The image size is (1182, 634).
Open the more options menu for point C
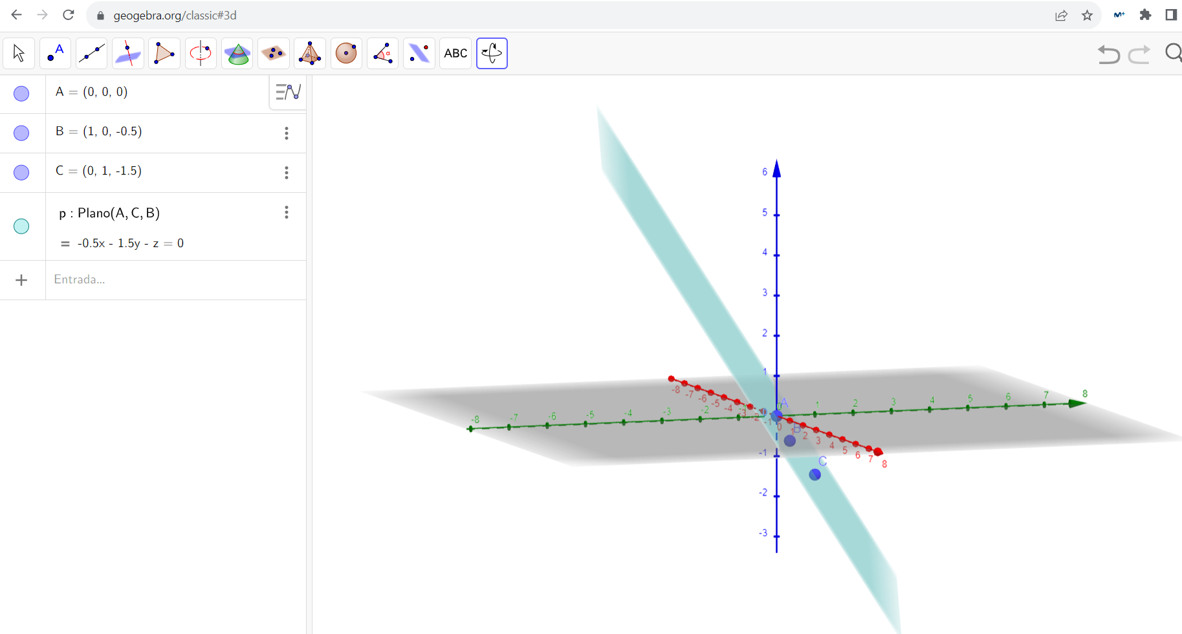click(x=287, y=173)
